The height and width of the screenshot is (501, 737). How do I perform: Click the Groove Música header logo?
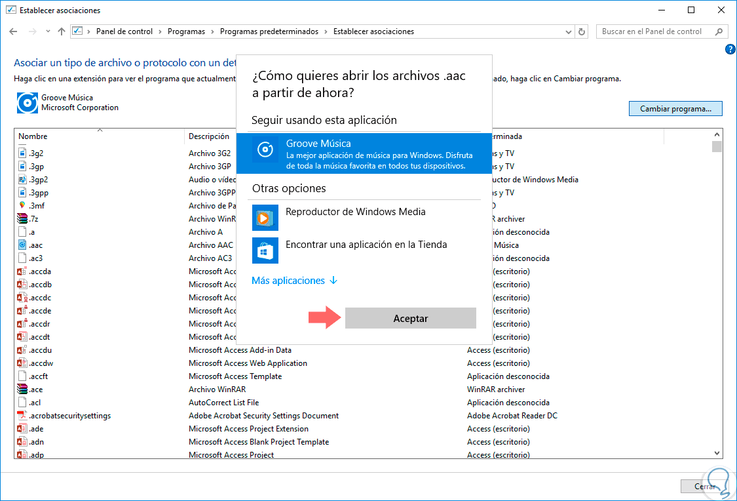click(28, 102)
